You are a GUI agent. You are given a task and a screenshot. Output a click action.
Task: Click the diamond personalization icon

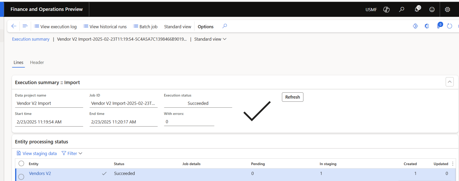(416, 26)
